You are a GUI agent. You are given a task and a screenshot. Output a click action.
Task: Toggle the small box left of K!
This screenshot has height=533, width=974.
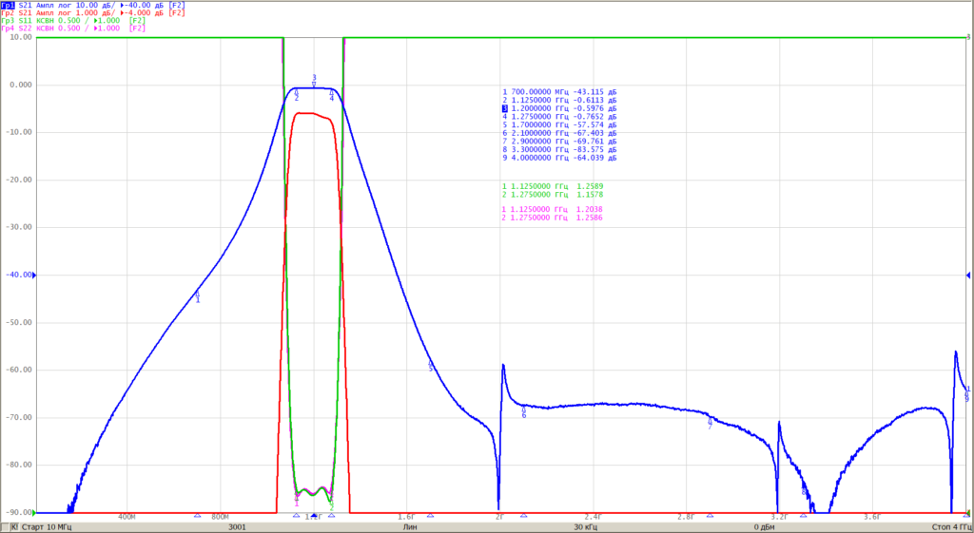pos(6,526)
